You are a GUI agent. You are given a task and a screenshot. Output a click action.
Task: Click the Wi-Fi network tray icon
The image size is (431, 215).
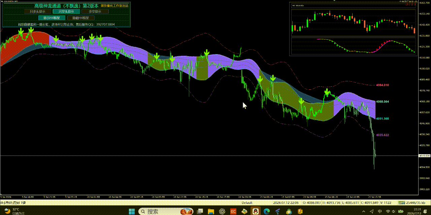(388, 211)
